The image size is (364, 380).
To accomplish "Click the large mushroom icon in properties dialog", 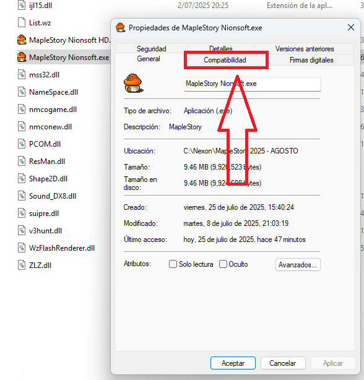I will (133, 83).
